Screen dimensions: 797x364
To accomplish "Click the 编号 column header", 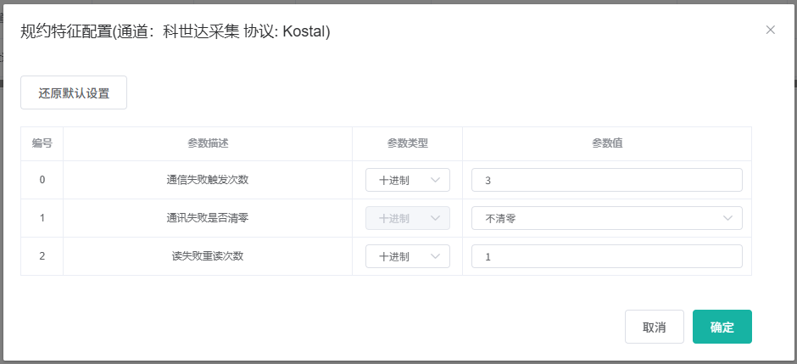I will (42, 143).
